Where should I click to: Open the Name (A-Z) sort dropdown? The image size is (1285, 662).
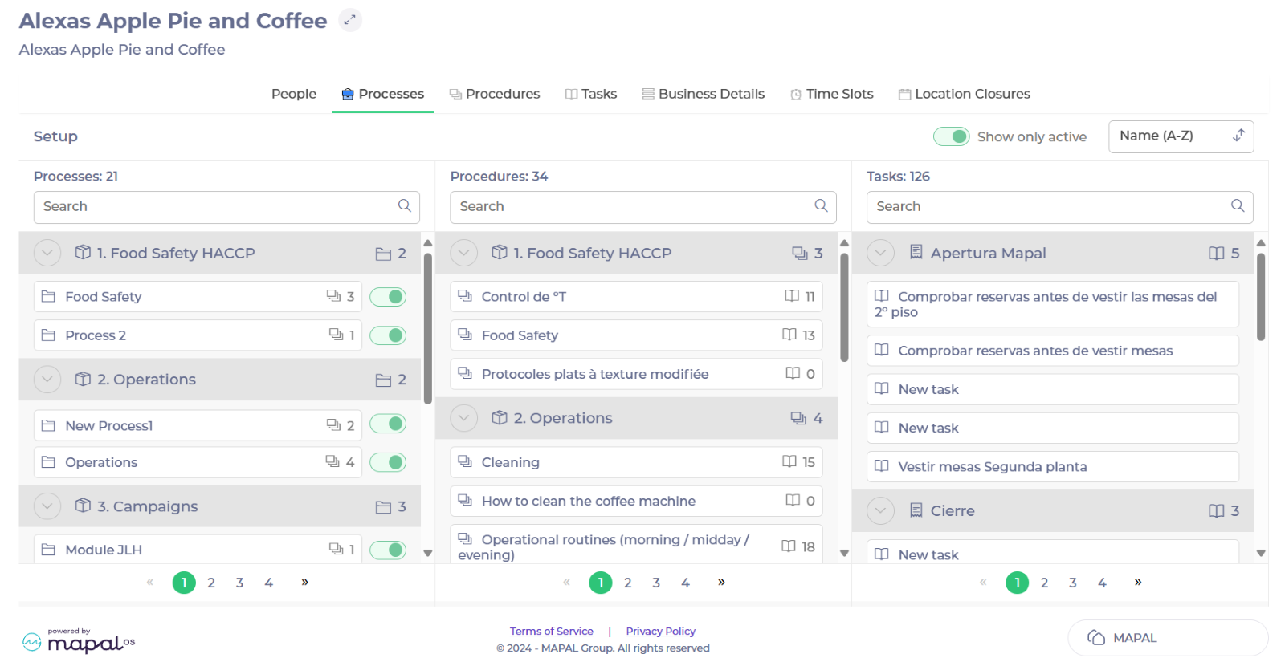[1181, 136]
